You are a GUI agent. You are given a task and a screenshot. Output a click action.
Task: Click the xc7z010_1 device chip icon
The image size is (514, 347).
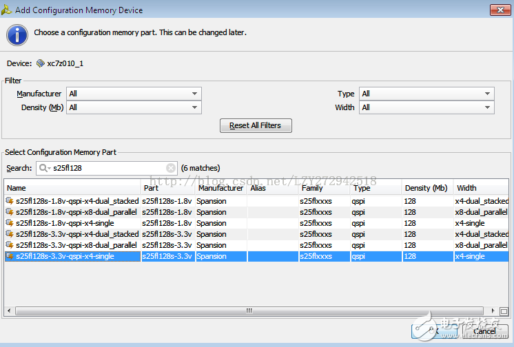click(40, 63)
